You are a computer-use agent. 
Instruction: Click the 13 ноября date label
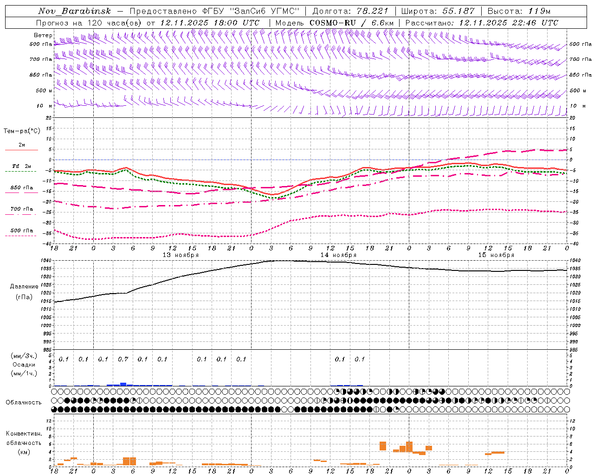pyautogui.click(x=181, y=255)
